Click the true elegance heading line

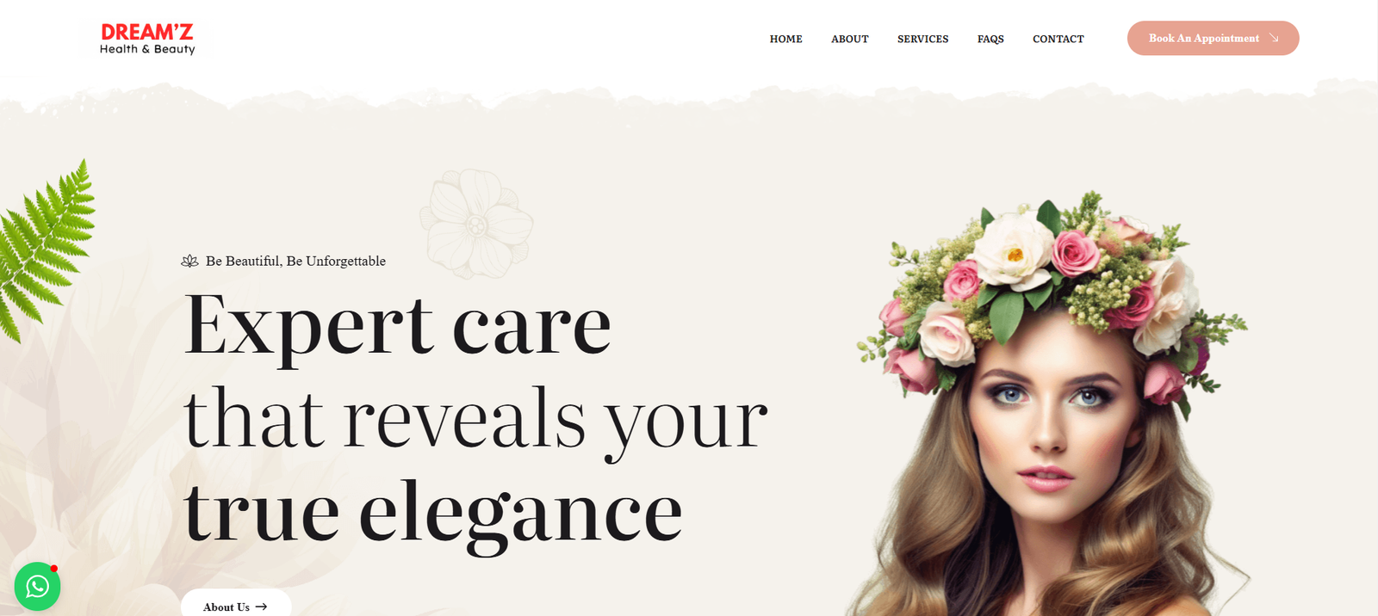click(433, 514)
